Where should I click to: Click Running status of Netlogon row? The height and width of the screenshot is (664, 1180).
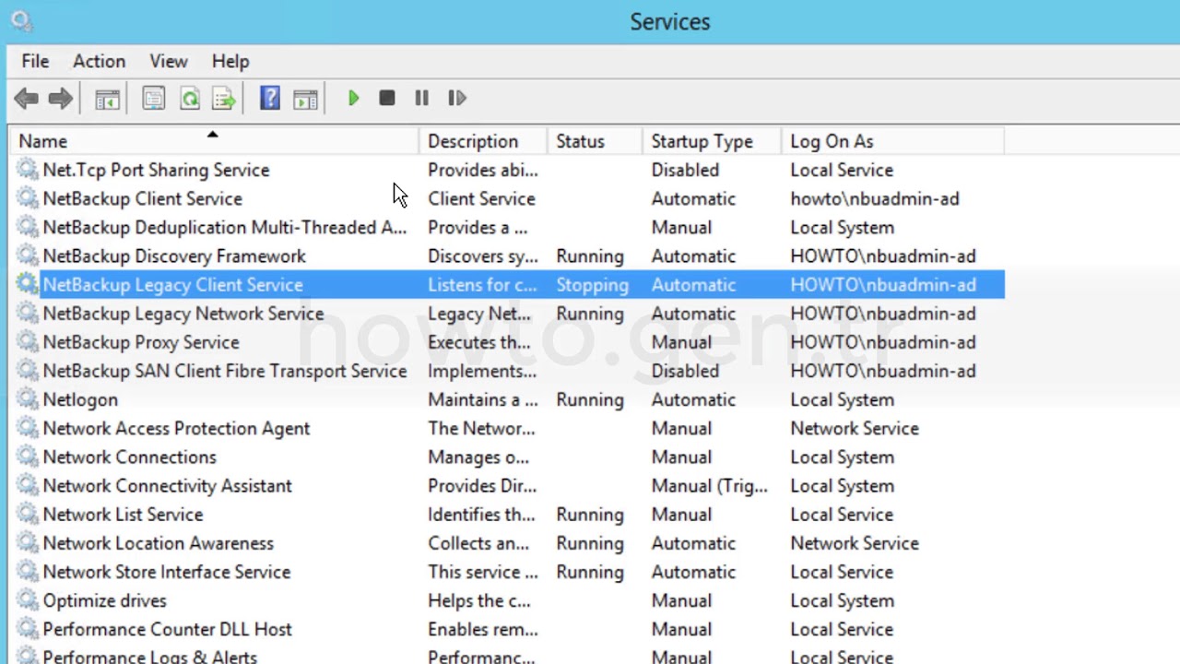pos(590,400)
